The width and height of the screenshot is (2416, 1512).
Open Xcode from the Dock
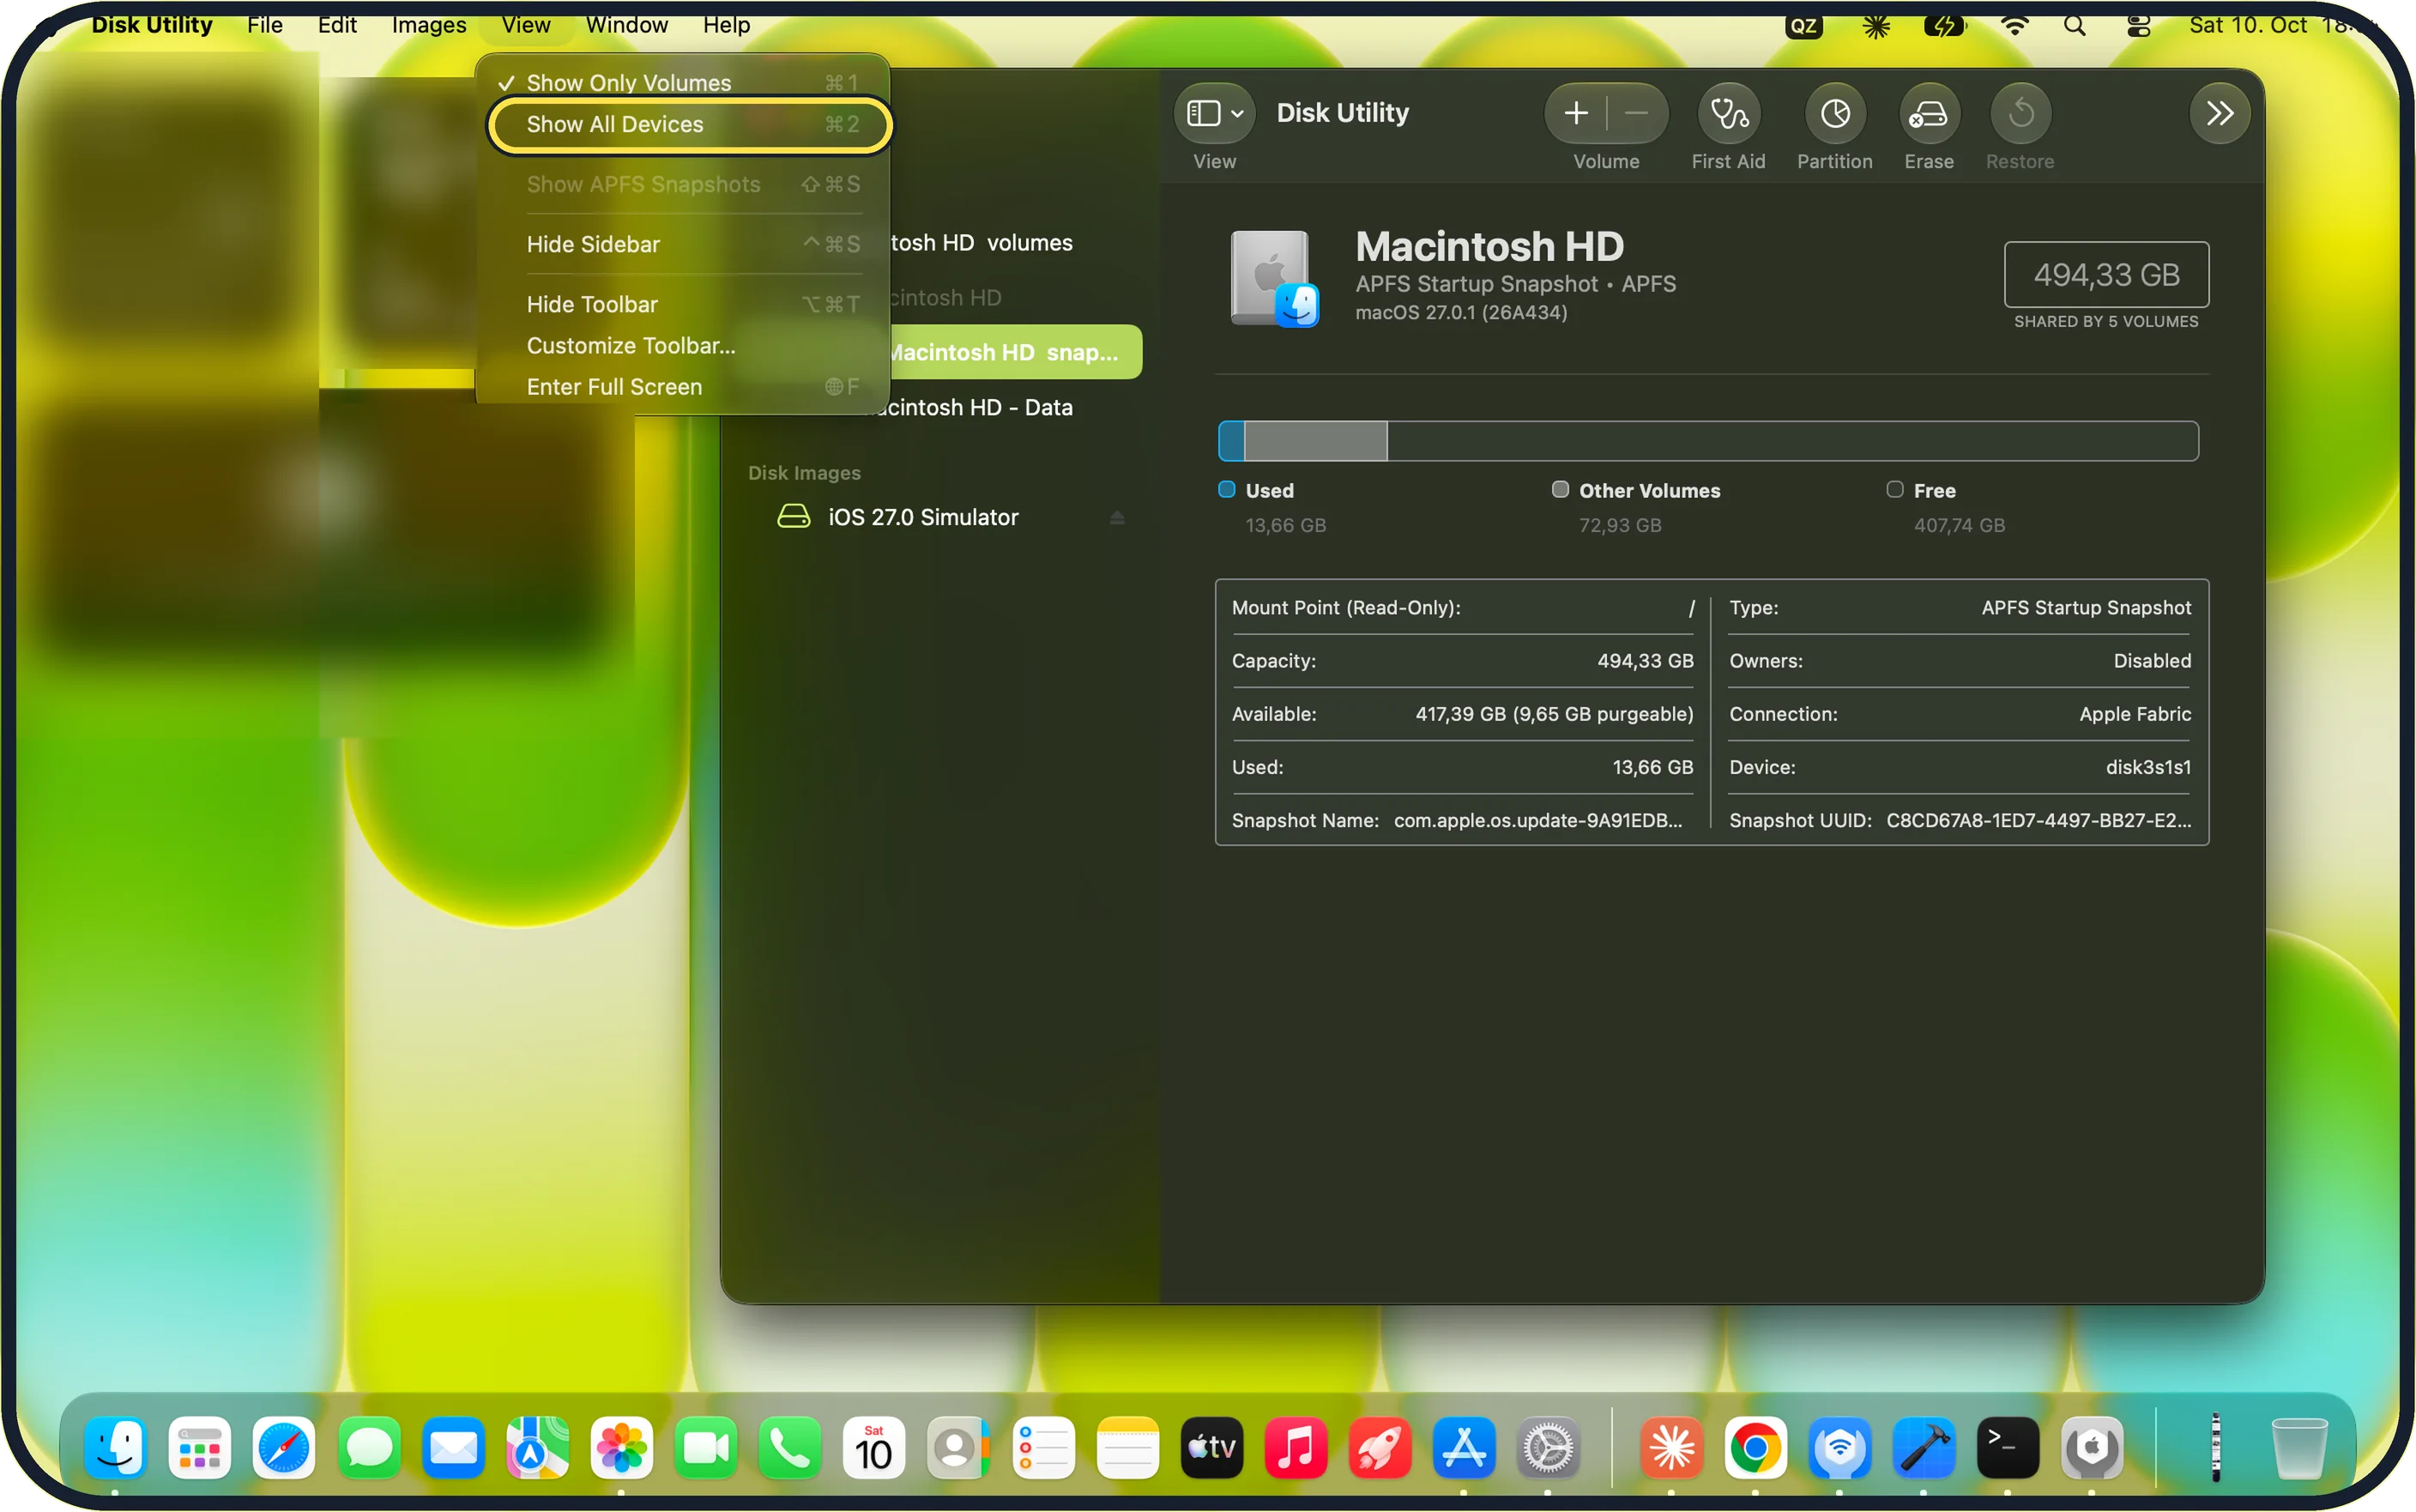(1924, 1449)
